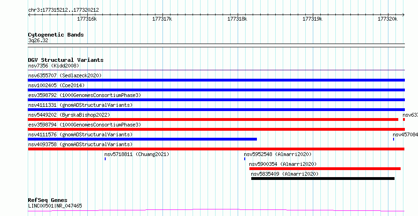Open nsv6355707 (Sedlazeck2020) variant label
The image size is (418, 216).
pyautogui.click(x=65, y=75)
